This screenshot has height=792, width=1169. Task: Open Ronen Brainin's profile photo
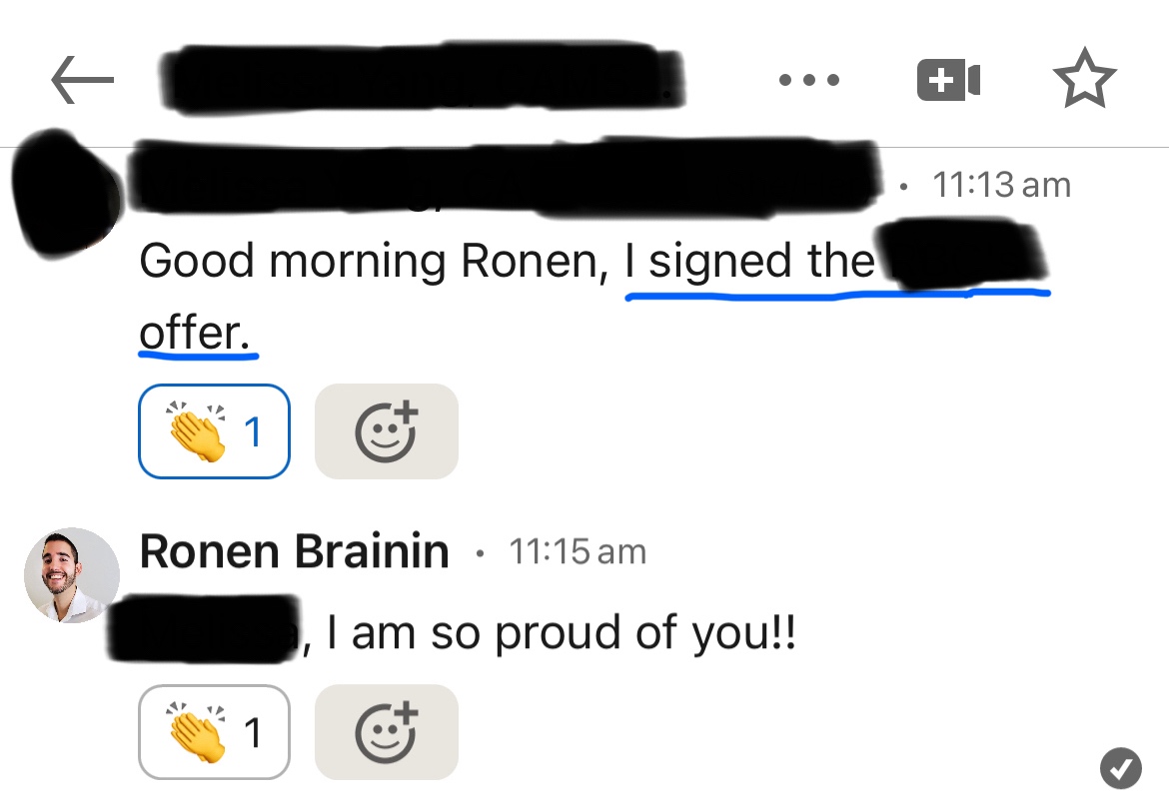click(x=72, y=576)
